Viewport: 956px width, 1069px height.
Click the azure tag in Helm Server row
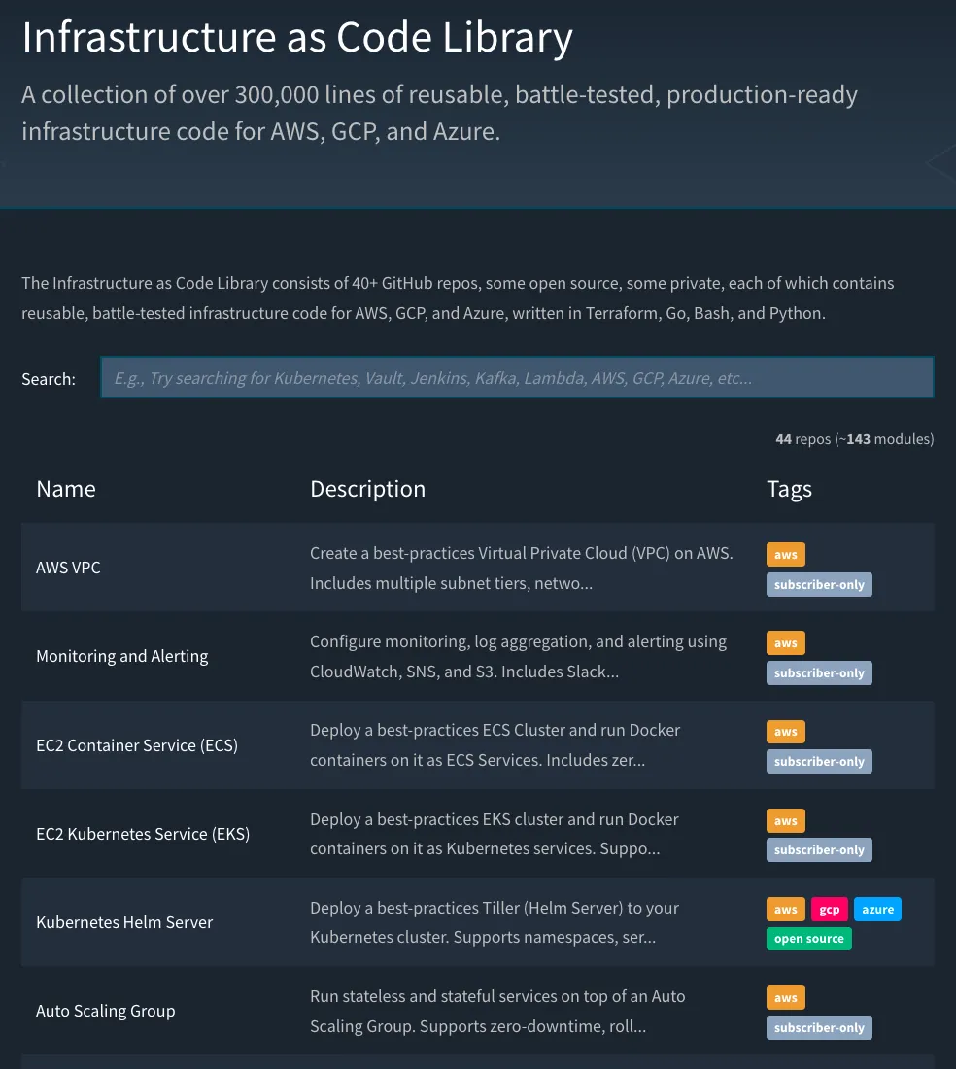pos(877,909)
